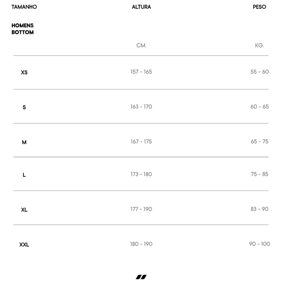Select the M size row label

(x=24, y=142)
